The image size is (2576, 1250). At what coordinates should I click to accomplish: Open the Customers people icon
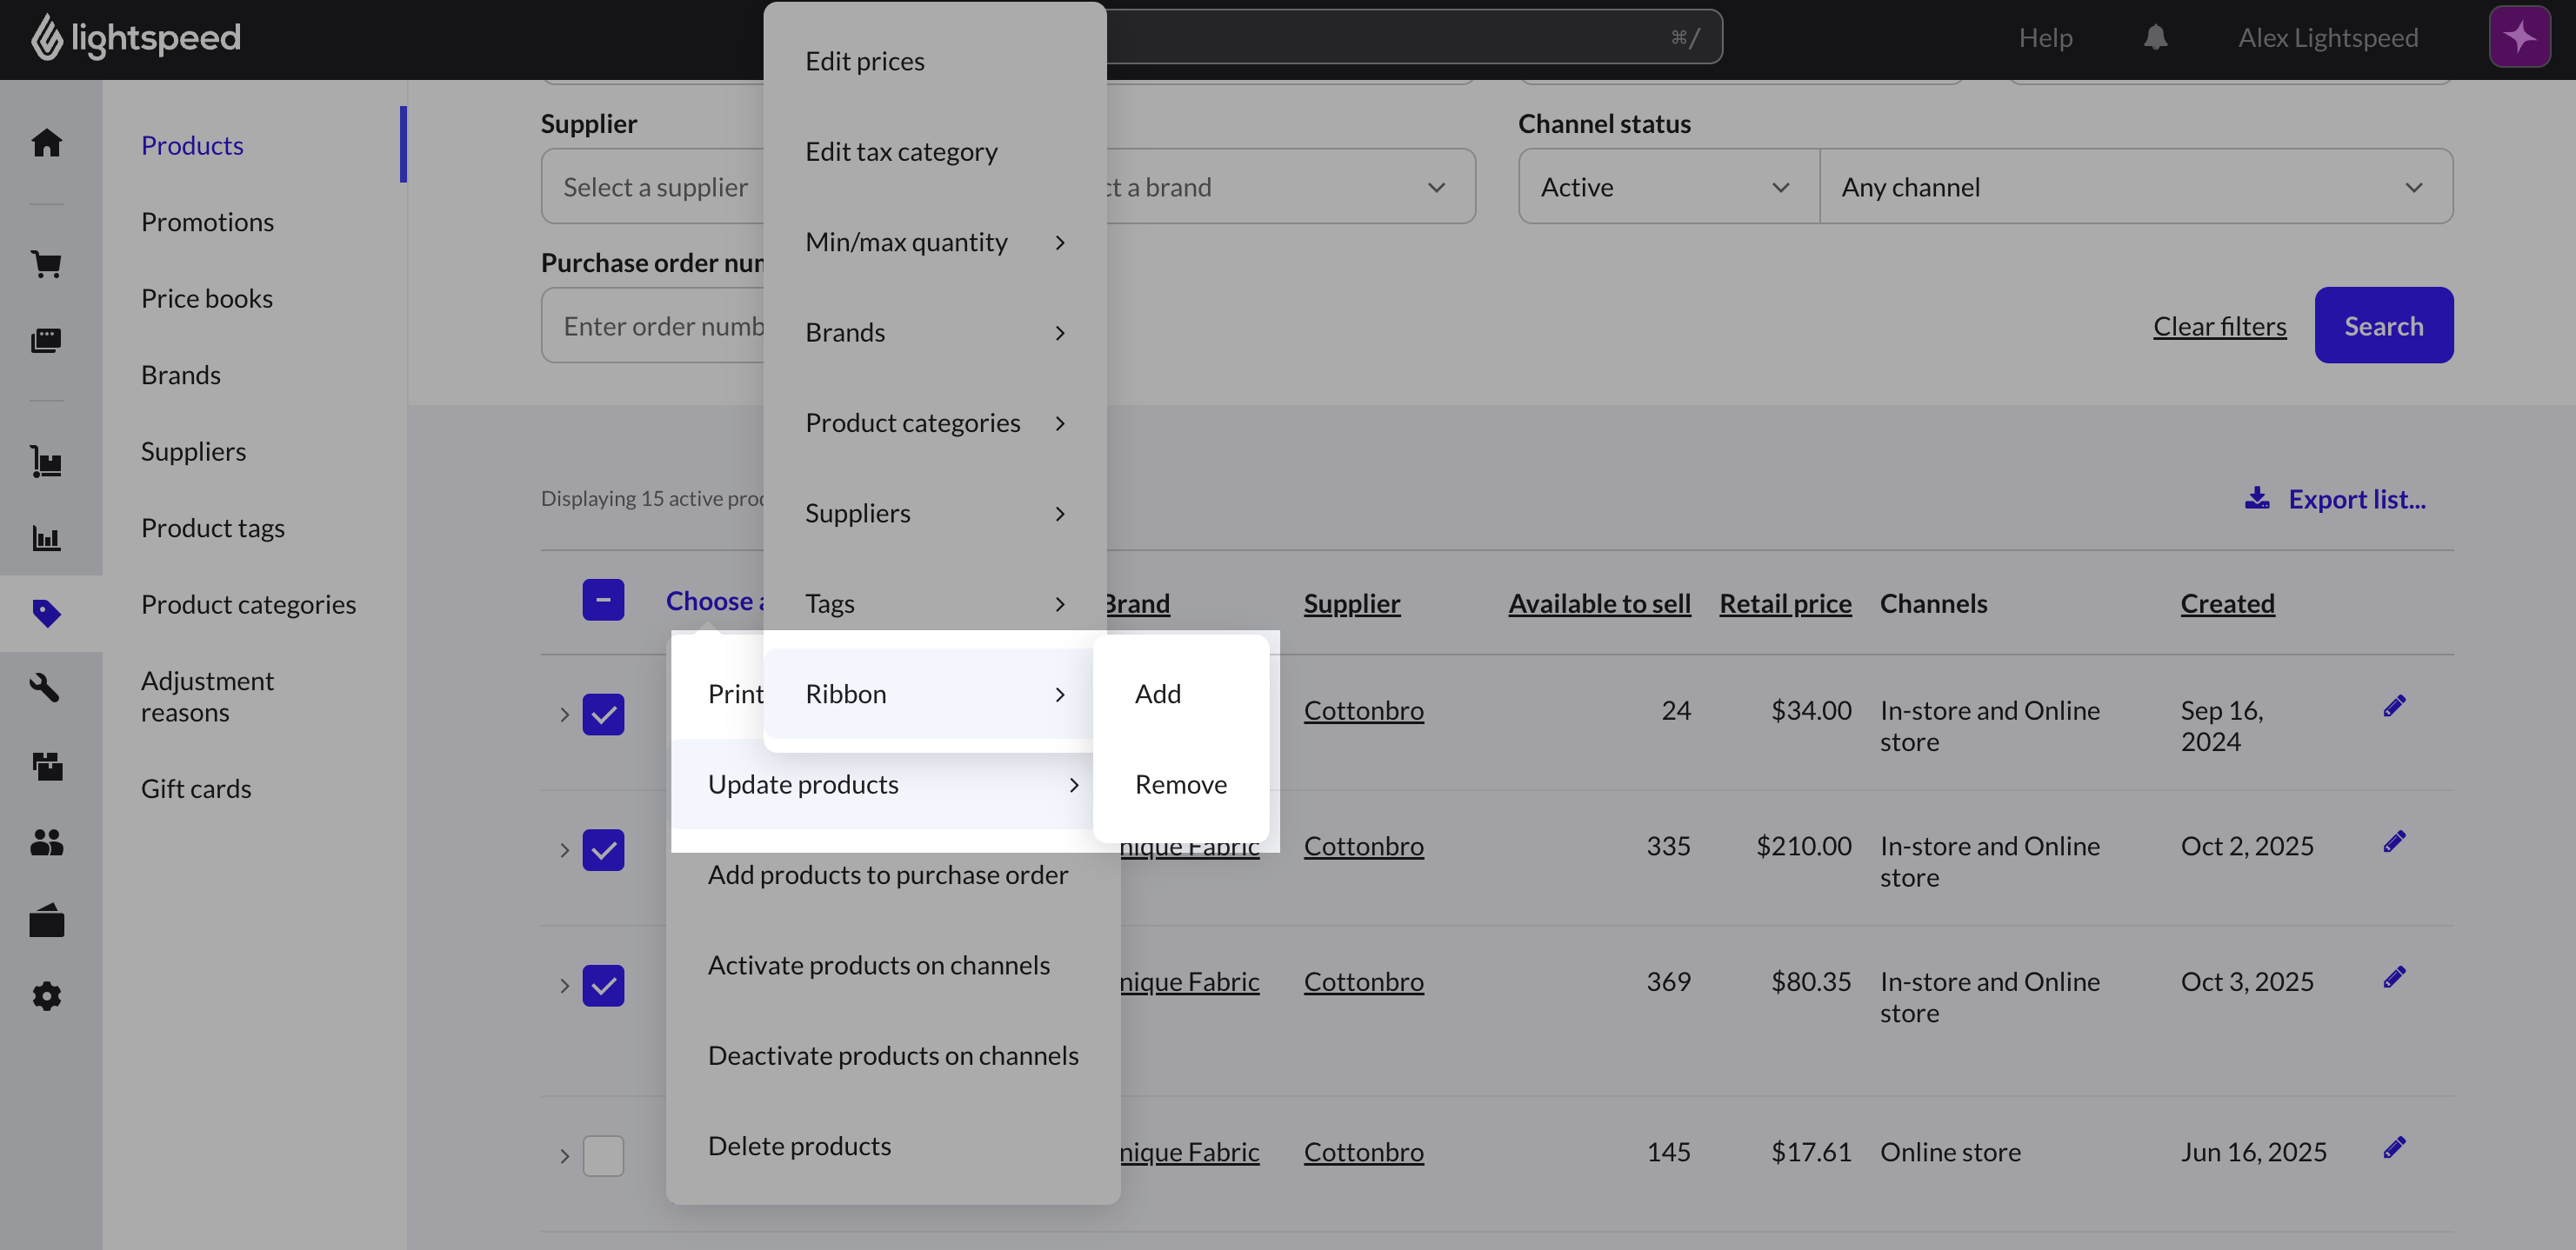point(46,842)
